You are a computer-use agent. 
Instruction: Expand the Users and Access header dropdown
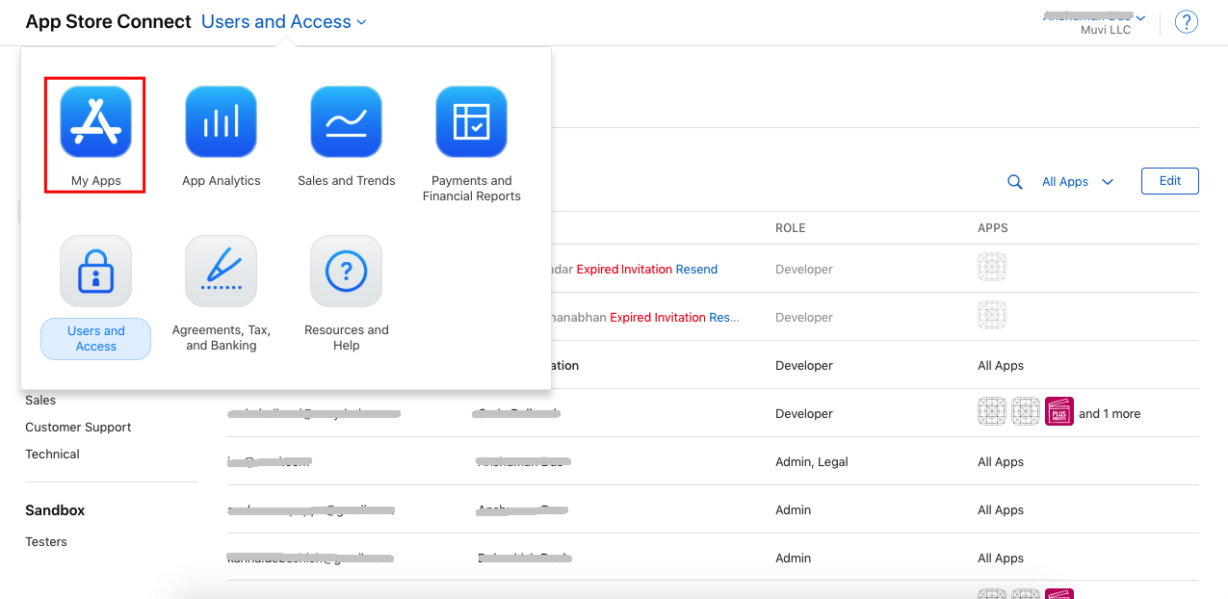pos(283,21)
